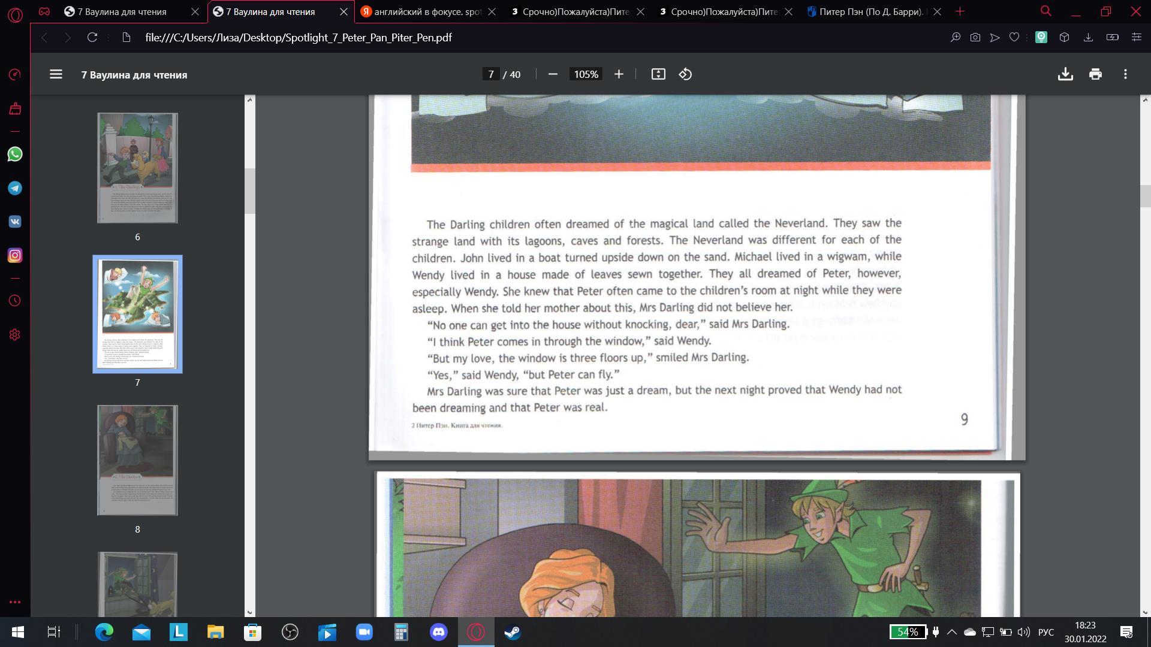Click the thumbnail panel scroll up arrow

[250, 100]
